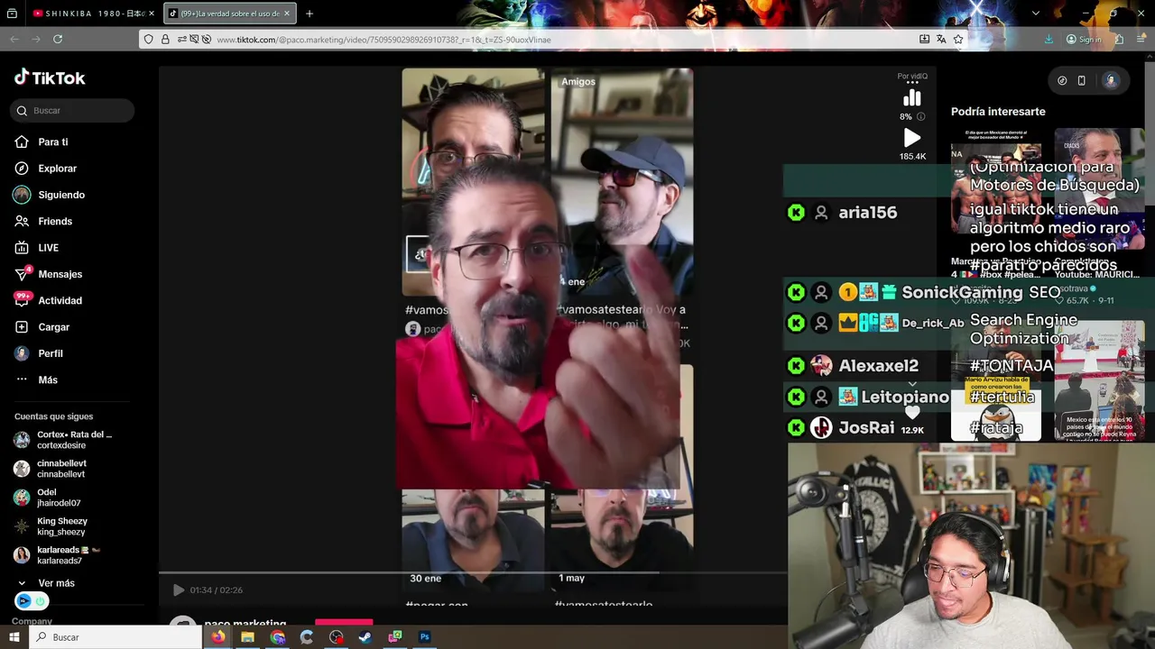Image resolution: width=1155 pixels, height=649 pixels.
Task: Close the TikTok browser tab
Action: coord(287,14)
